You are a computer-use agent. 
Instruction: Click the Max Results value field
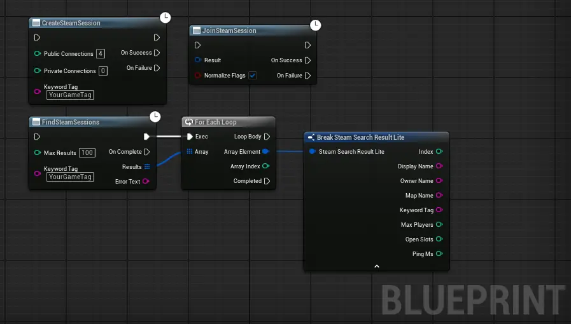pyautogui.click(x=87, y=153)
